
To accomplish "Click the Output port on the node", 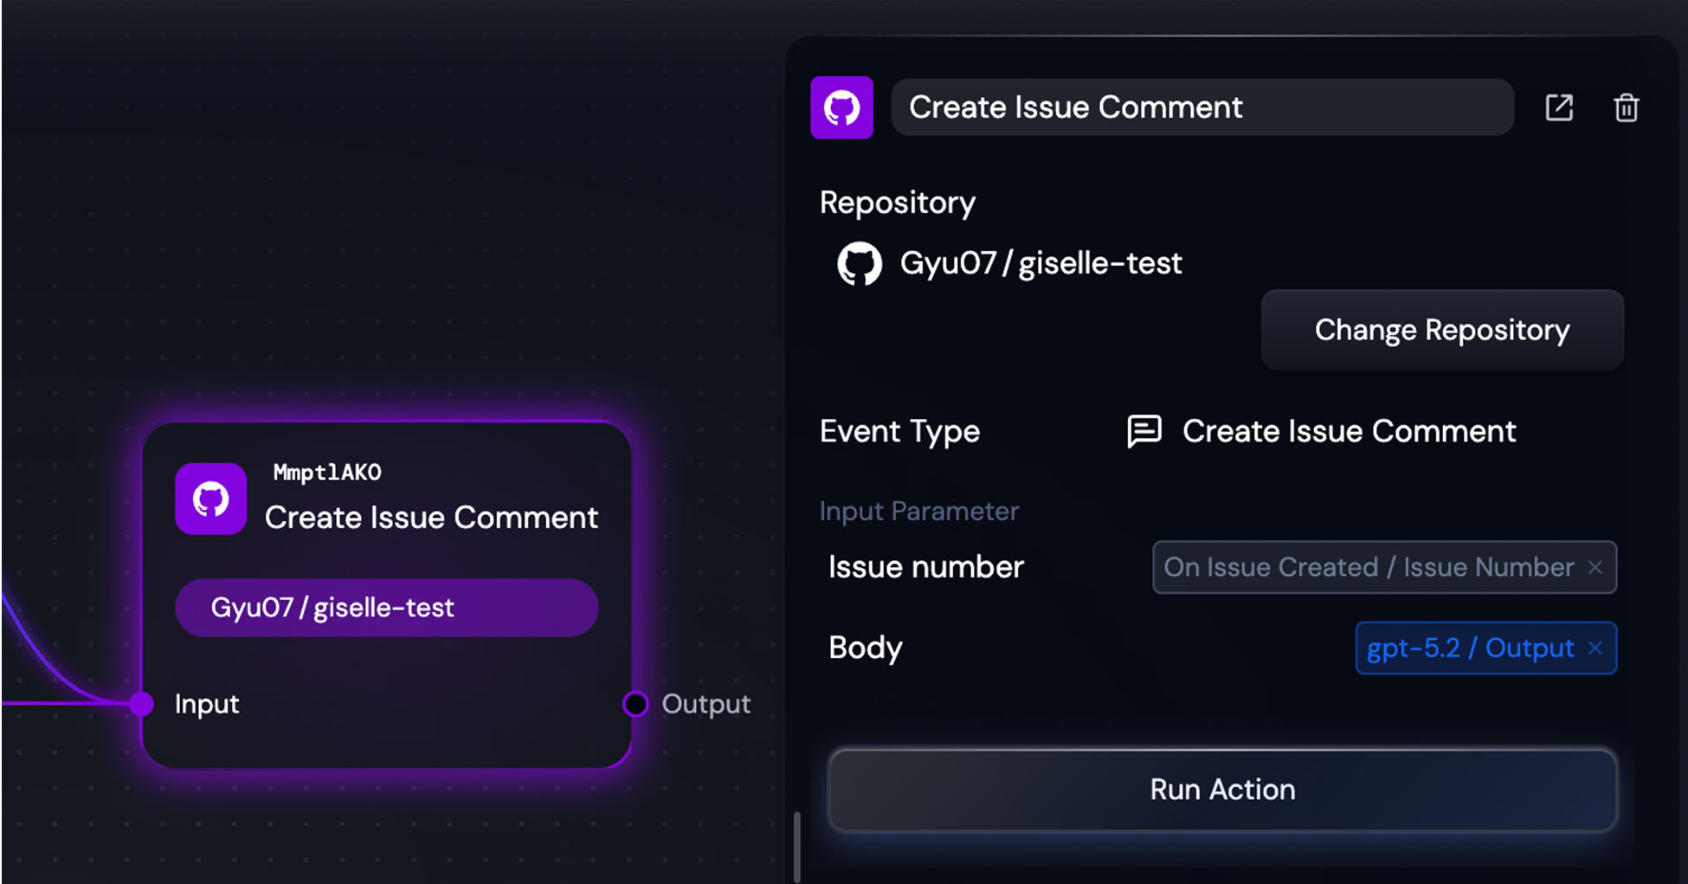I will coord(636,704).
